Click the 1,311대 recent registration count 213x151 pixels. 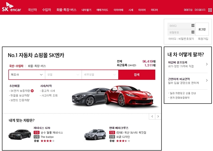pyautogui.click(x=150, y=65)
